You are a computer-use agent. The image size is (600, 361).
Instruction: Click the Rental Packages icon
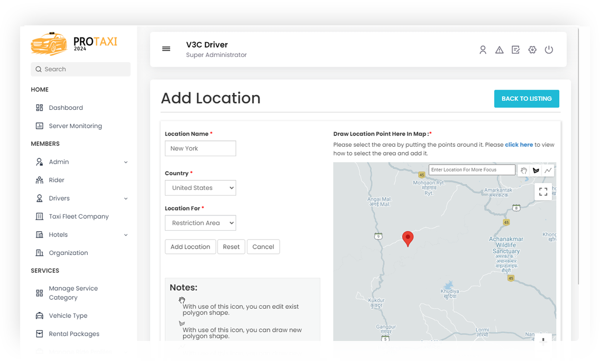(40, 334)
